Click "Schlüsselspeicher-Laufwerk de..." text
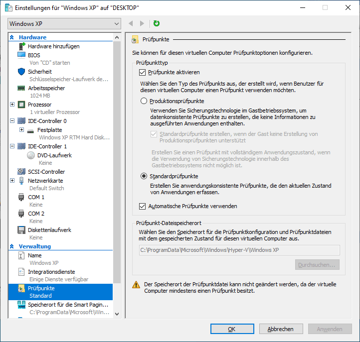 click(x=69, y=79)
